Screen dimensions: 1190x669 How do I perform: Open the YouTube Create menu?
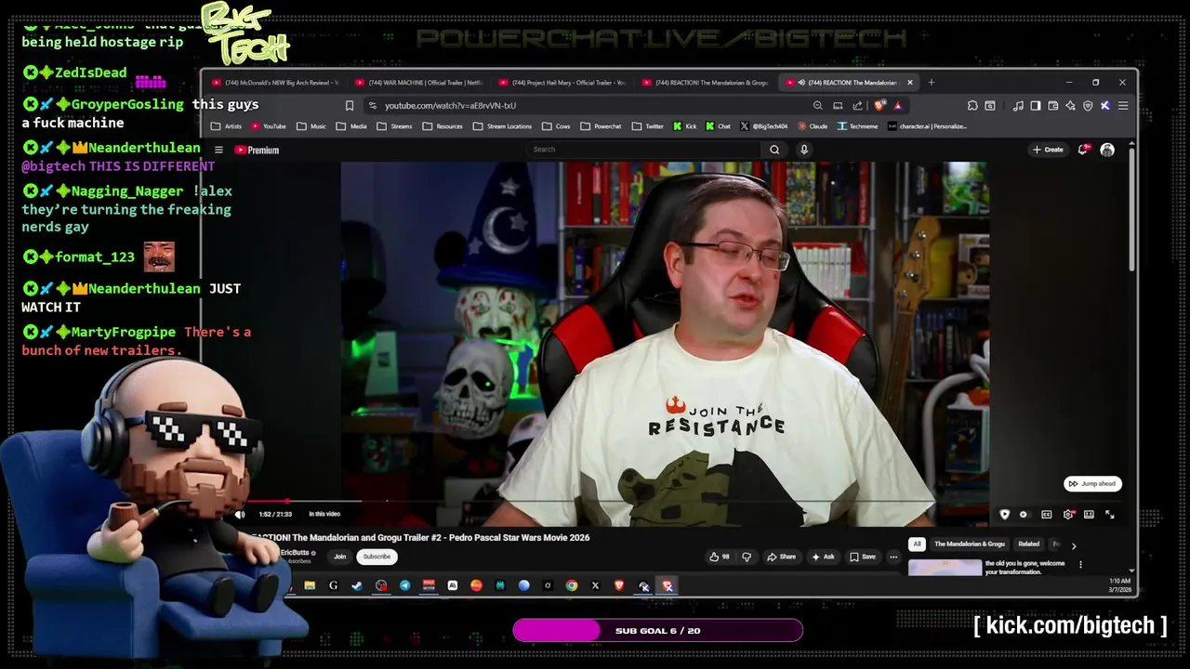coord(1048,150)
